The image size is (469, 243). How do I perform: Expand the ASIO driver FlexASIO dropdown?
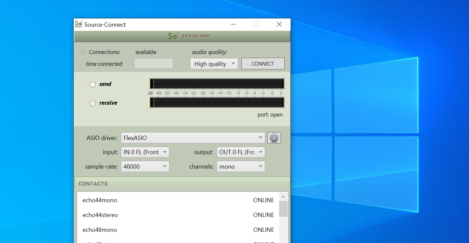193,138
